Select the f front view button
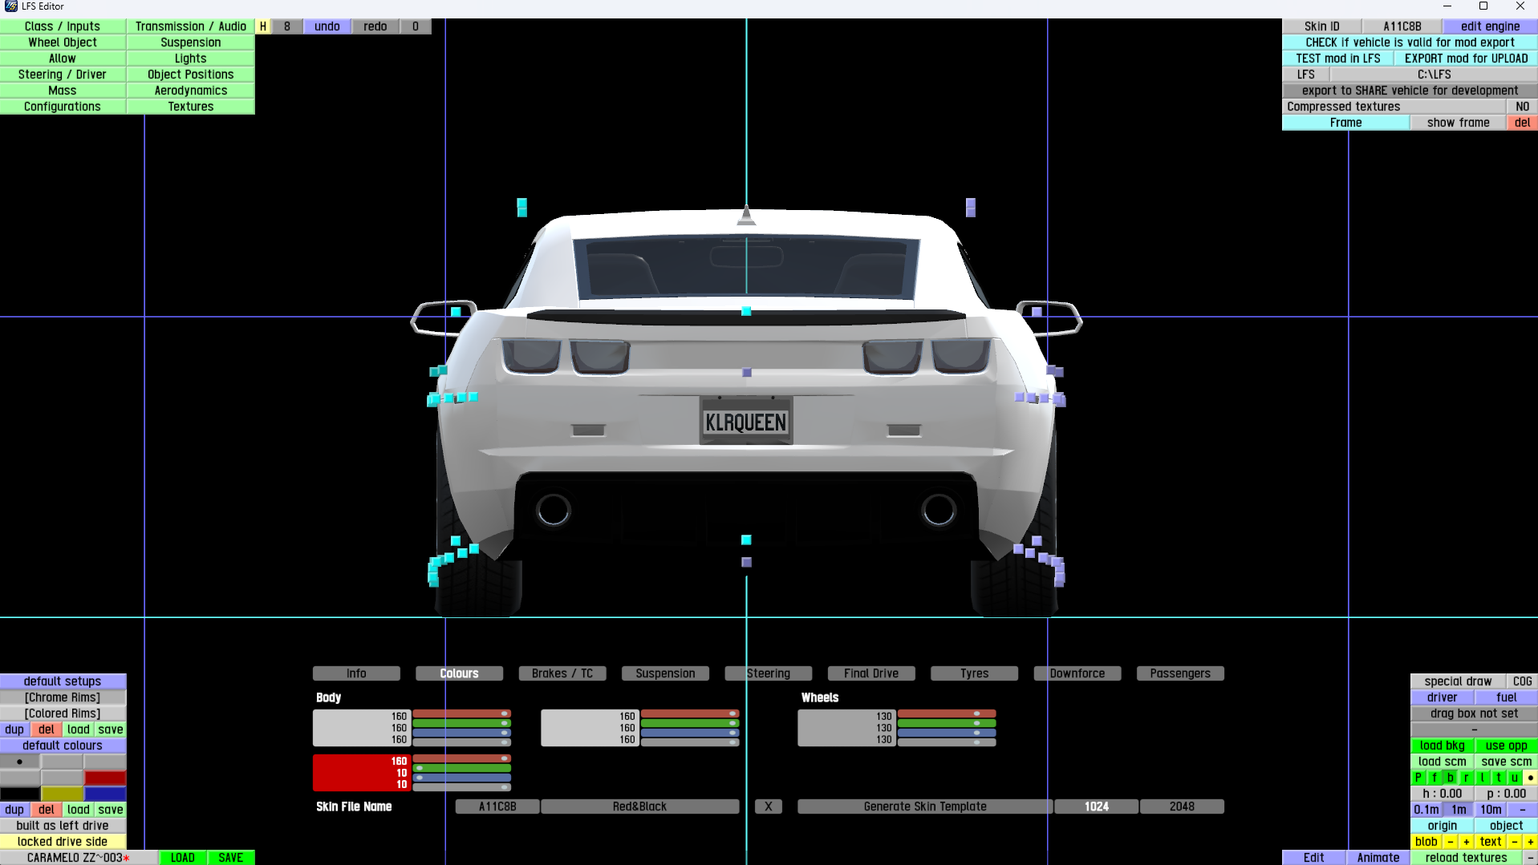 (1435, 778)
